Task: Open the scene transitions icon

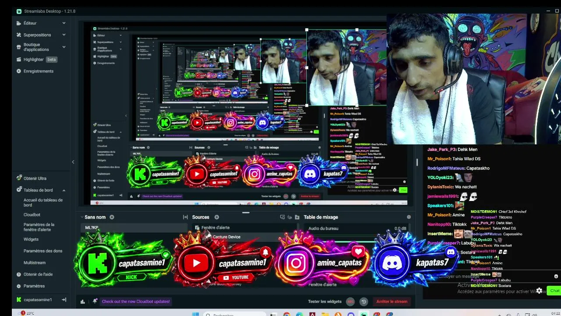Action: click(x=185, y=217)
